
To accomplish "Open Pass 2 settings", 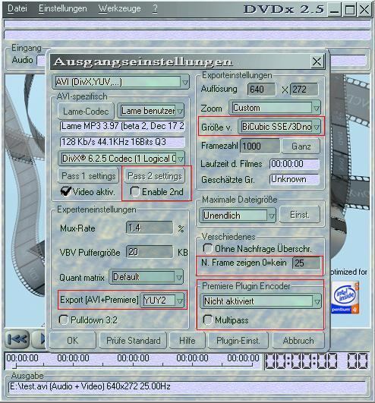I will point(155,176).
